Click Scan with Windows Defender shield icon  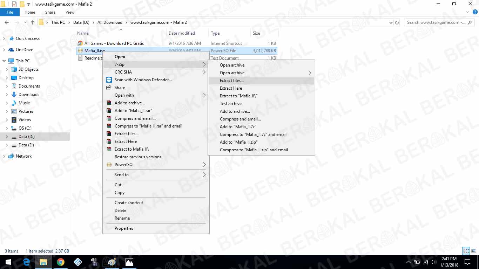[x=109, y=80]
